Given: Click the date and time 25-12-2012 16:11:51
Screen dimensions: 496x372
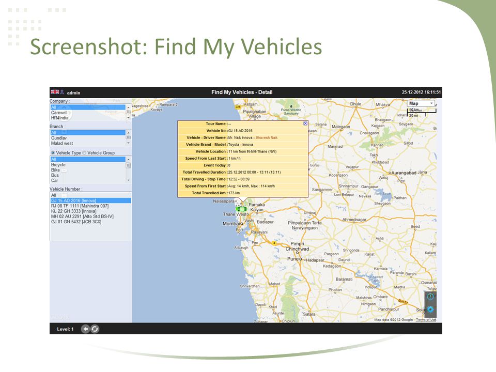Looking at the screenshot, I should point(421,92).
